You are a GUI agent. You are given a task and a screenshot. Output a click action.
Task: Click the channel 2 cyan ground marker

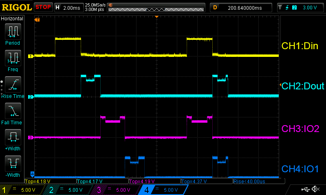tap(31, 97)
